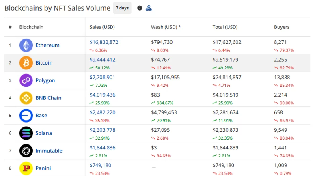
Task: Select Solana wash value $27,095
Action: tap(160, 130)
